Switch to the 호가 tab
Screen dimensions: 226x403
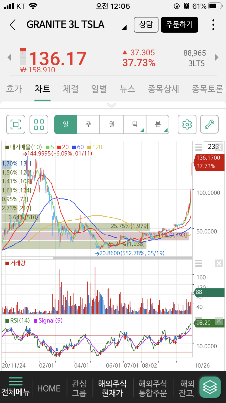click(14, 89)
